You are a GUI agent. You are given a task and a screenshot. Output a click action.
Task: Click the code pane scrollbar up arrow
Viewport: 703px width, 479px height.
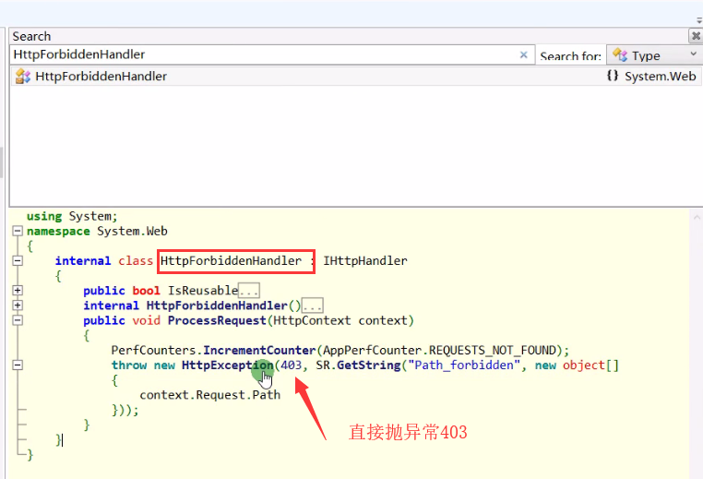(697, 218)
